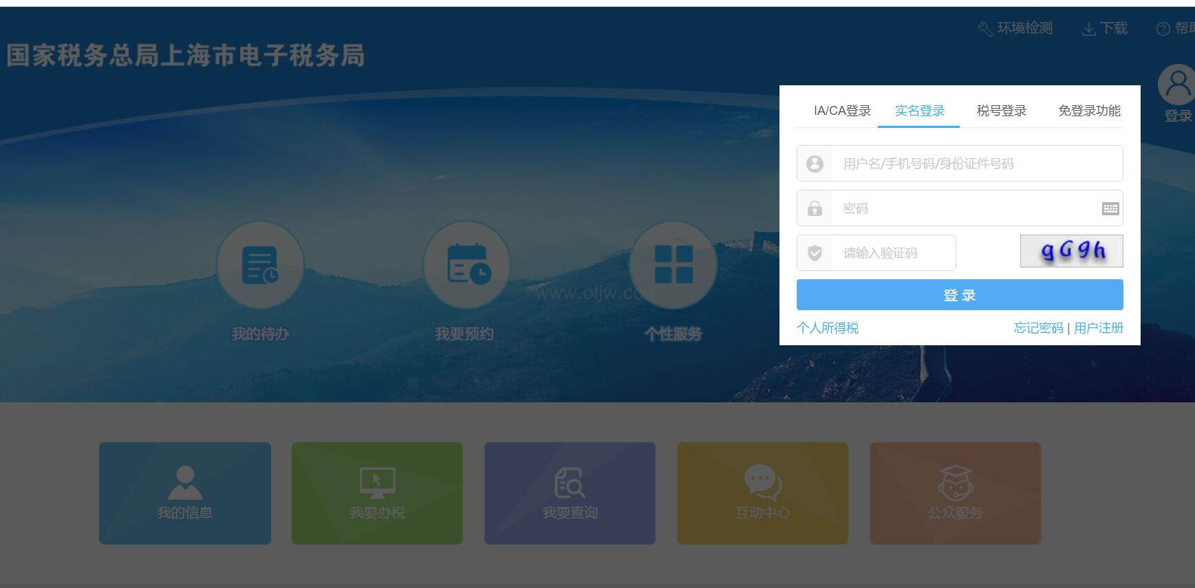This screenshot has width=1195, height=588.
Task: Open the 用户注册 link
Action: pos(1099,328)
